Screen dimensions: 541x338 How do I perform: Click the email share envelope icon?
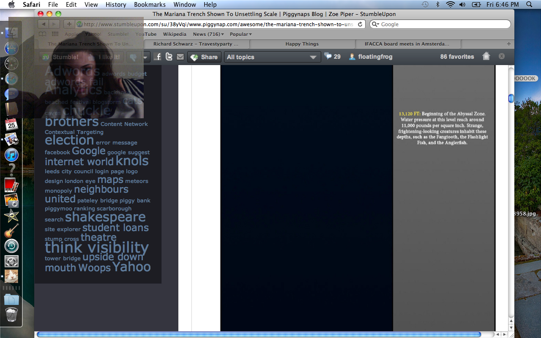(180, 57)
